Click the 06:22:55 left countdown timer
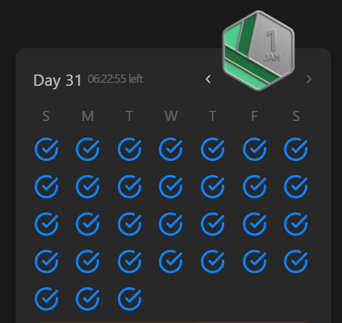The width and height of the screenshot is (342, 323). pyautogui.click(x=115, y=79)
